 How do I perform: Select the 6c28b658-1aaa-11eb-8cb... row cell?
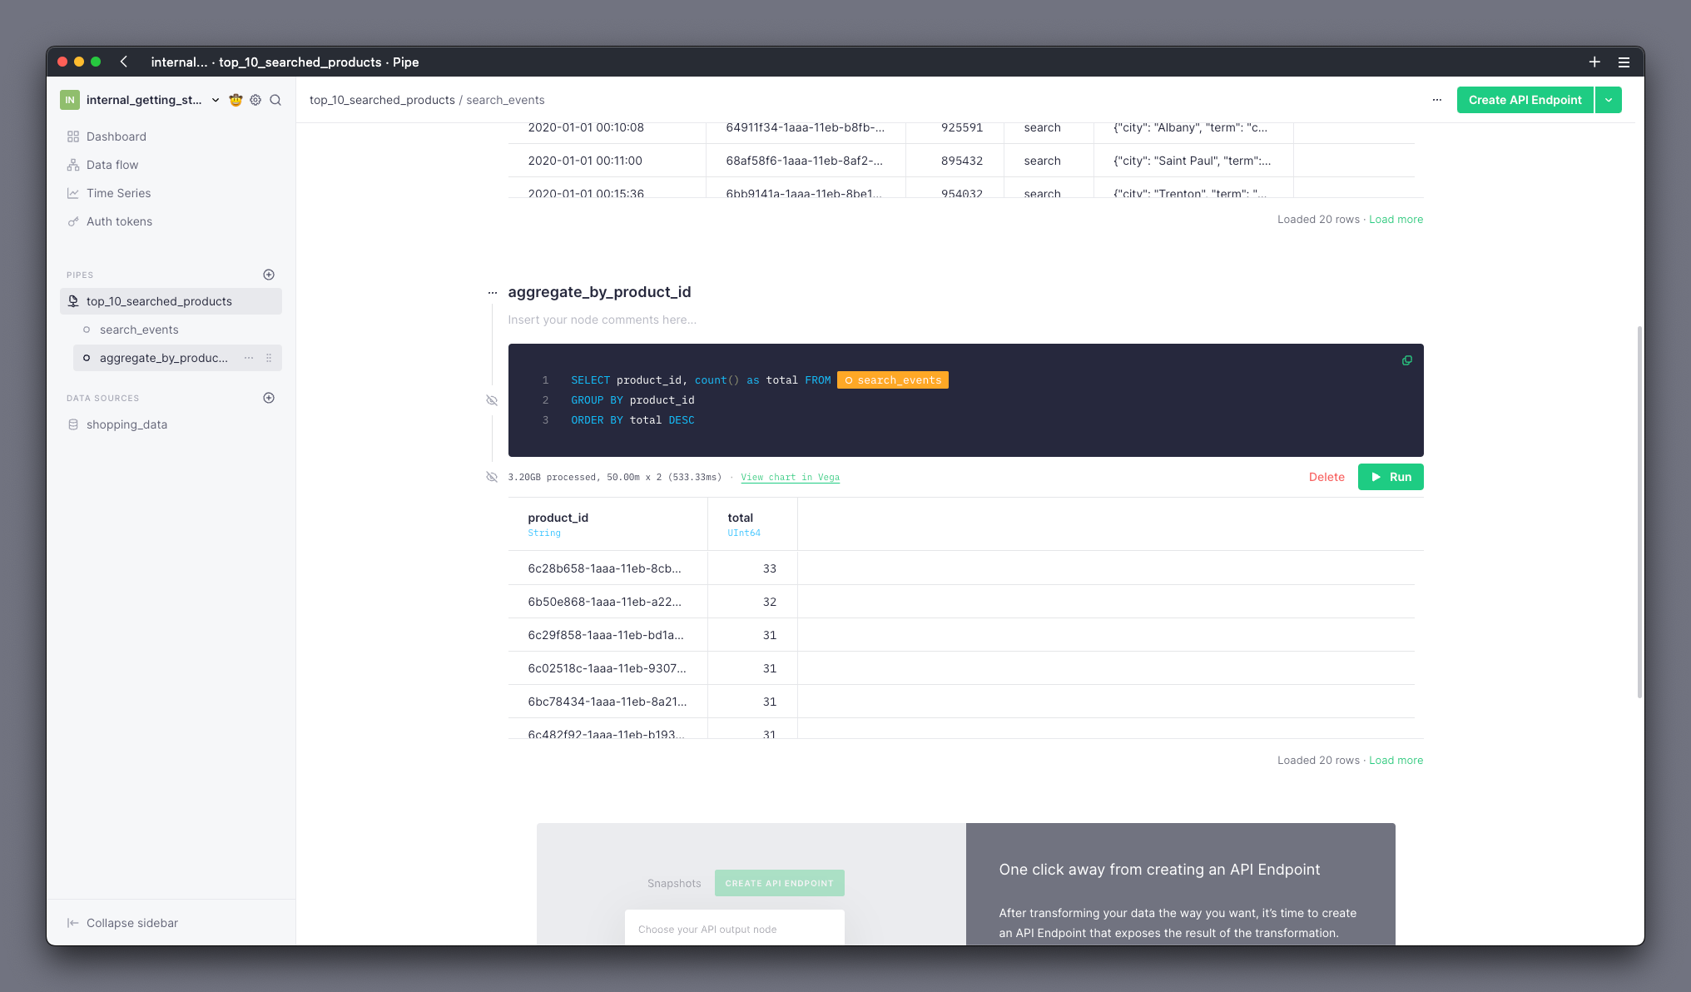[607, 568]
